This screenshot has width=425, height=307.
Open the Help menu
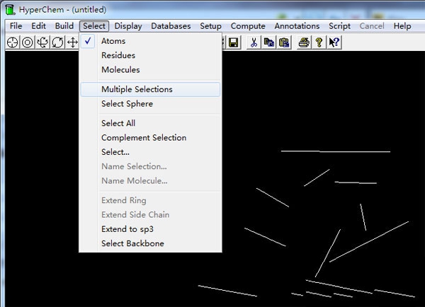point(402,26)
